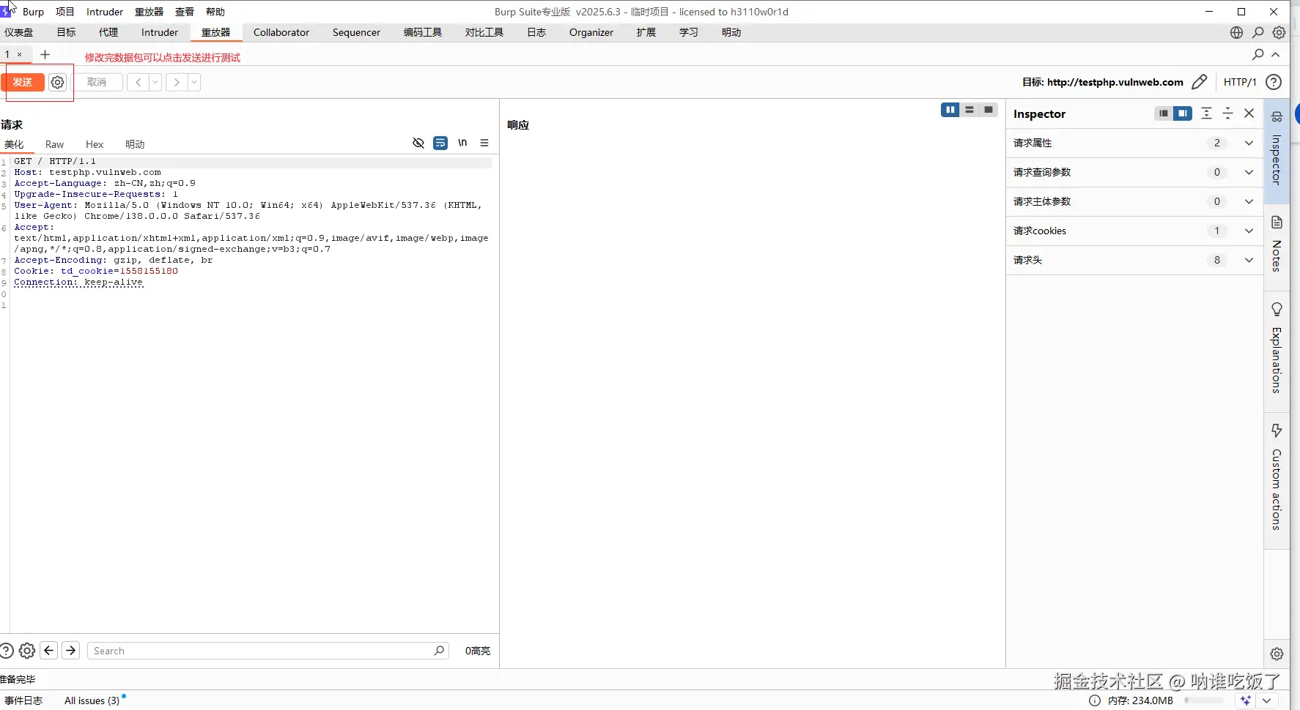Toggle hiding non-printable characters eye icon
1300x710 pixels.
[x=418, y=143]
